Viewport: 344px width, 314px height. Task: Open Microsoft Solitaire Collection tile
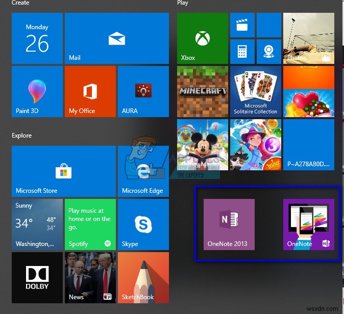tap(256, 92)
